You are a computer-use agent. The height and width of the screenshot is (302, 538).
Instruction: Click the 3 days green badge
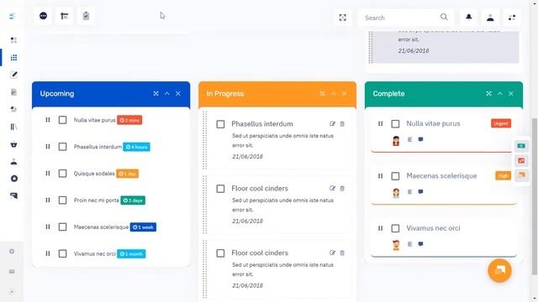(x=133, y=200)
